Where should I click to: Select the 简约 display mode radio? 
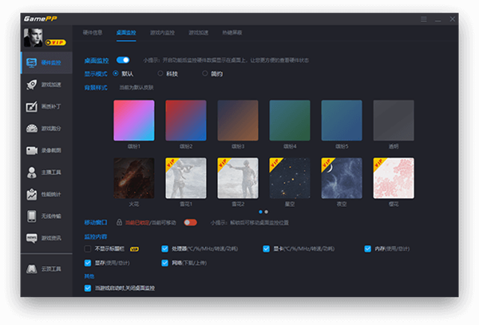205,73
